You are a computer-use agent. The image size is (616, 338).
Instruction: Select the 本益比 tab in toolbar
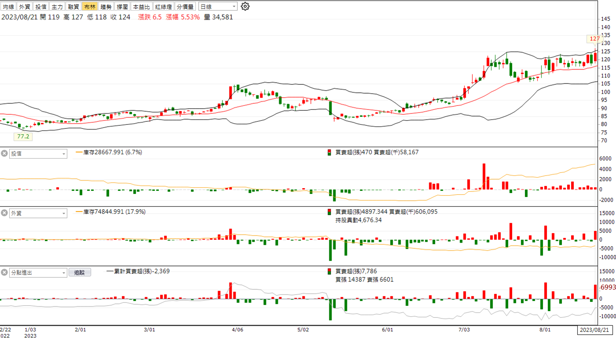(x=141, y=7)
